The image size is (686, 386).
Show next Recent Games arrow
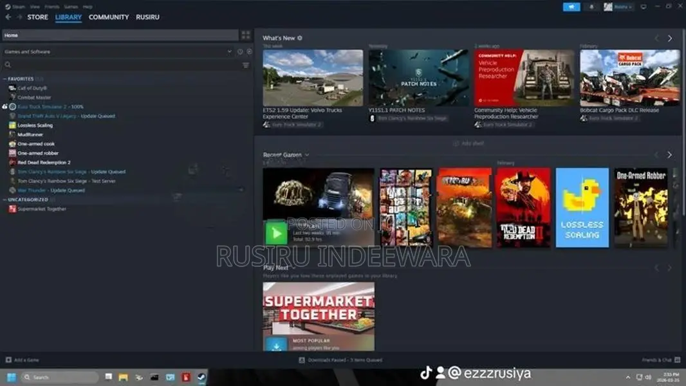click(670, 155)
